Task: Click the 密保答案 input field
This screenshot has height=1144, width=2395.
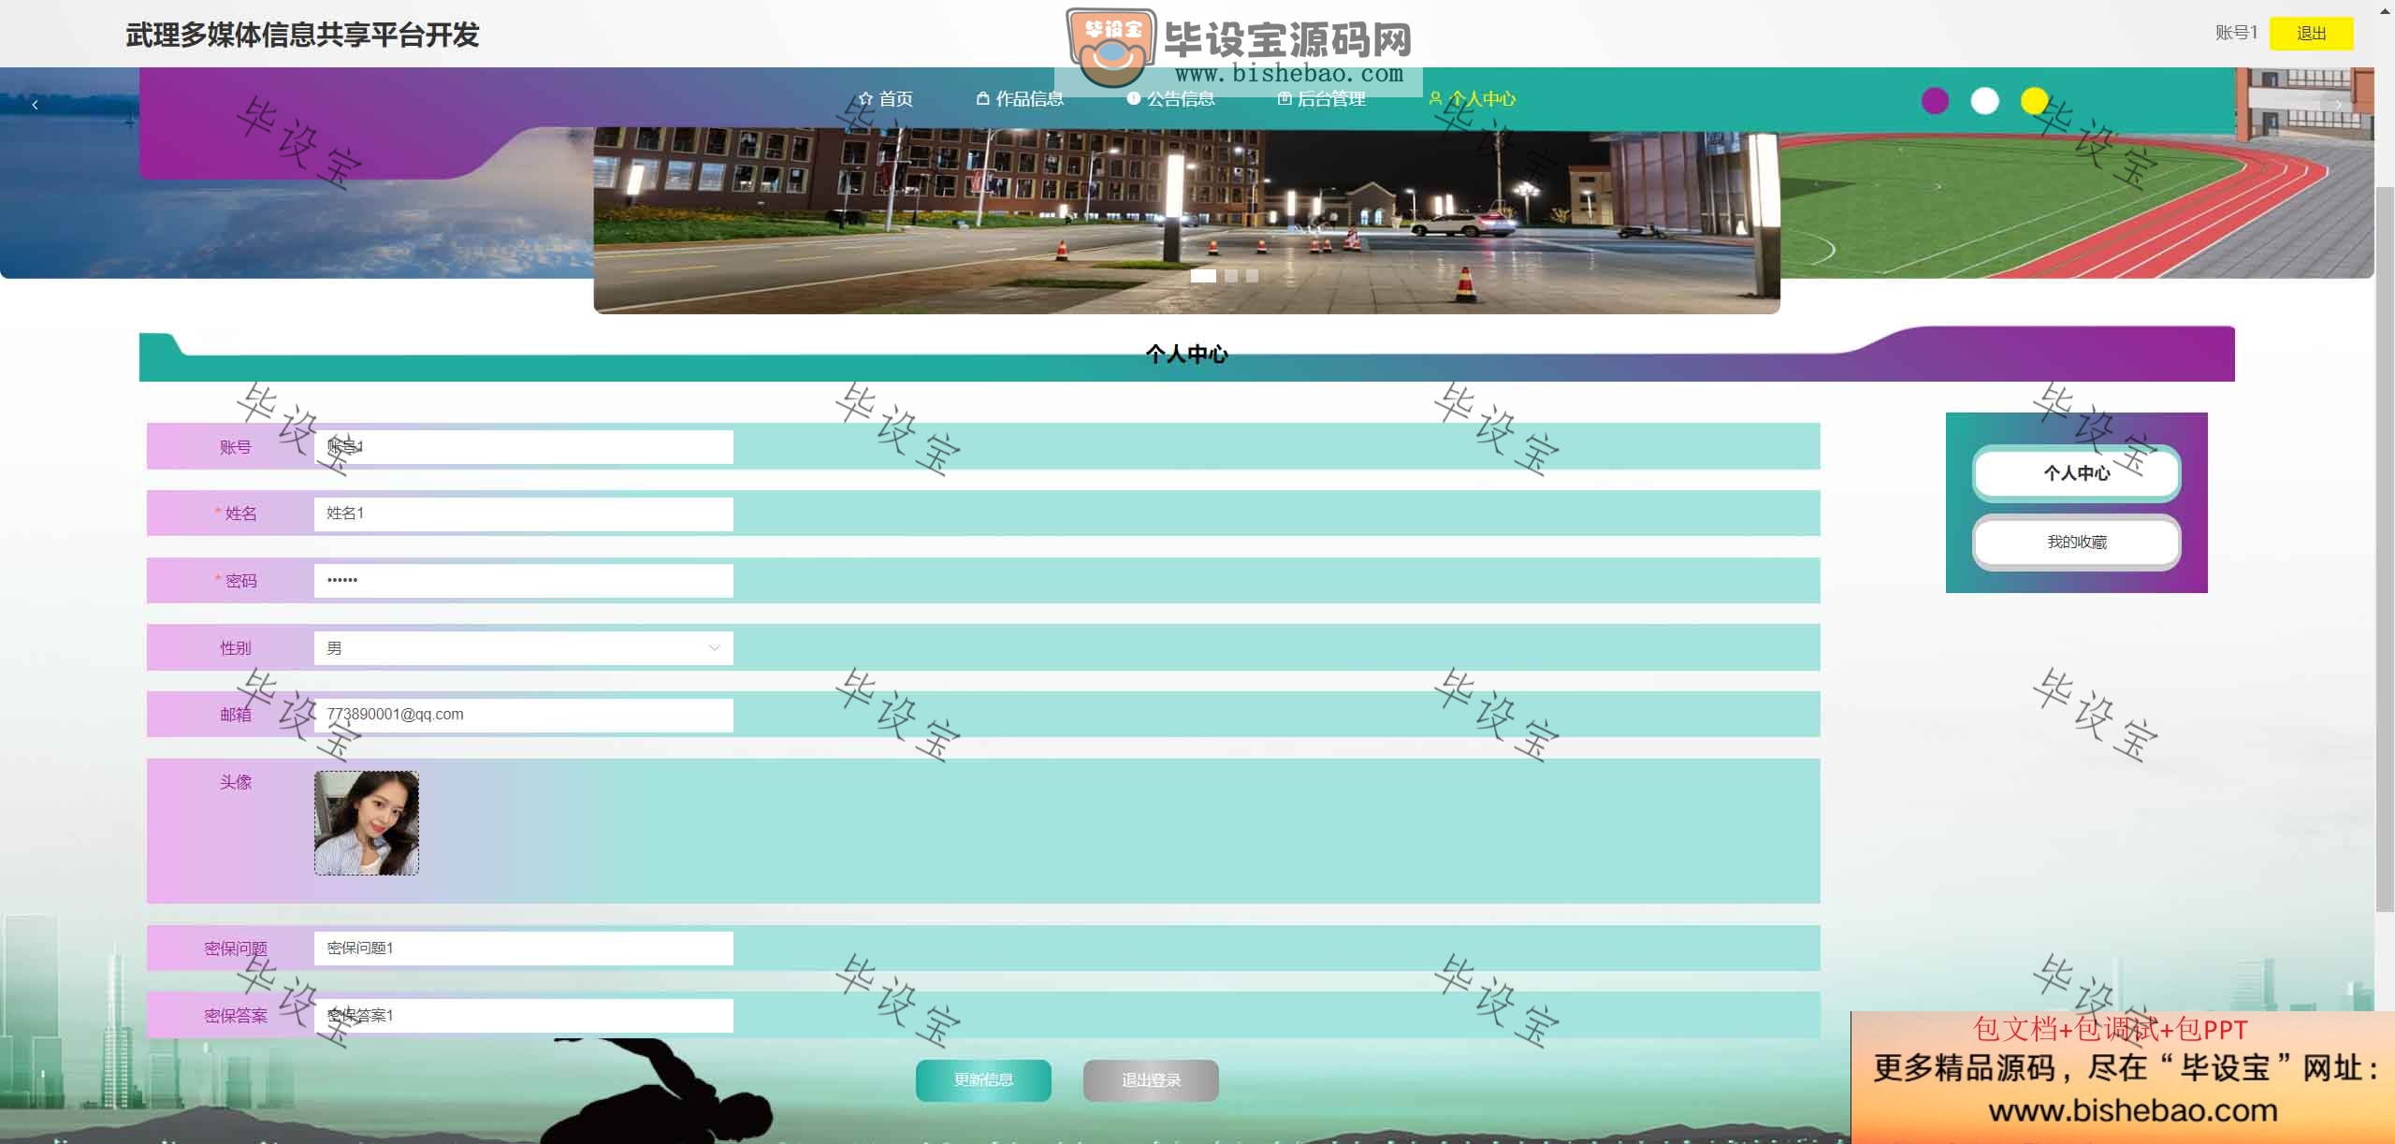Action: pos(523,1016)
